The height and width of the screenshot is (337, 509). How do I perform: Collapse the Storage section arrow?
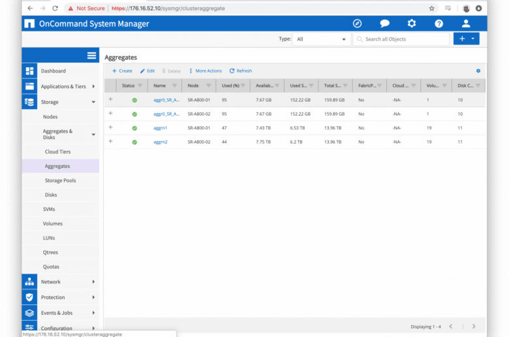(x=93, y=102)
